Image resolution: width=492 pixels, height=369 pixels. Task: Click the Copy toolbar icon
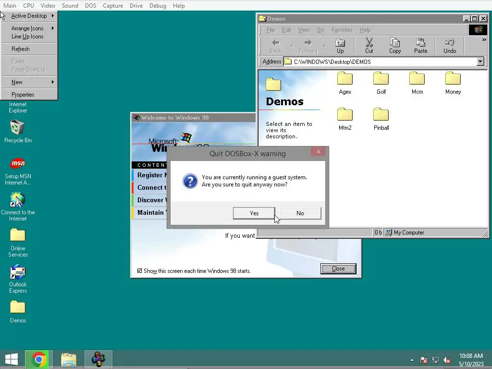[395, 46]
